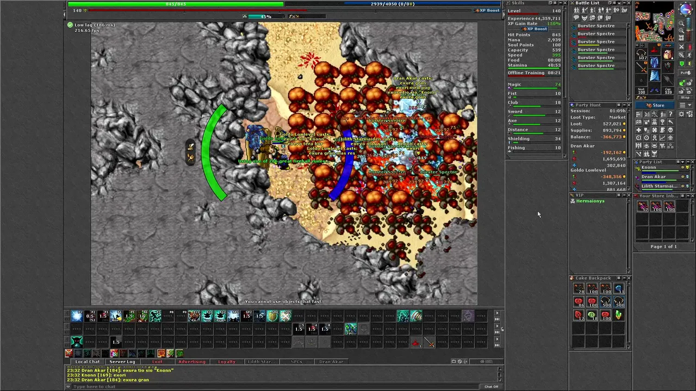This screenshot has height=391, width=696.
Task: Select Hermaionys in VIP list
Action: [591, 201]
